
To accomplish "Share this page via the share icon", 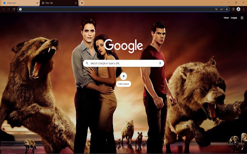I will tap(222, 9).
